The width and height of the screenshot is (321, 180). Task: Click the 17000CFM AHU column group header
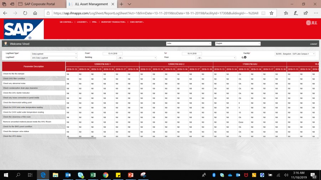click(x=250, y=64)
